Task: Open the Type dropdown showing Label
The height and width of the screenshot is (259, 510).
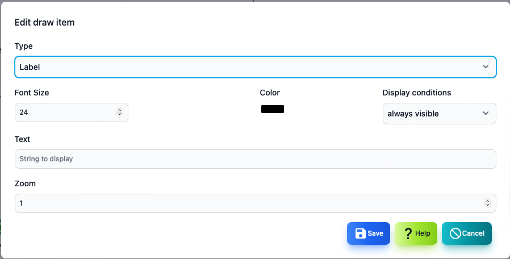Action: click(x=256, y=67)
